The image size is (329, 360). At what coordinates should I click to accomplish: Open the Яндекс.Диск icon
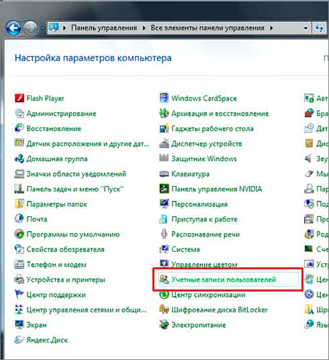pos(19,340)
